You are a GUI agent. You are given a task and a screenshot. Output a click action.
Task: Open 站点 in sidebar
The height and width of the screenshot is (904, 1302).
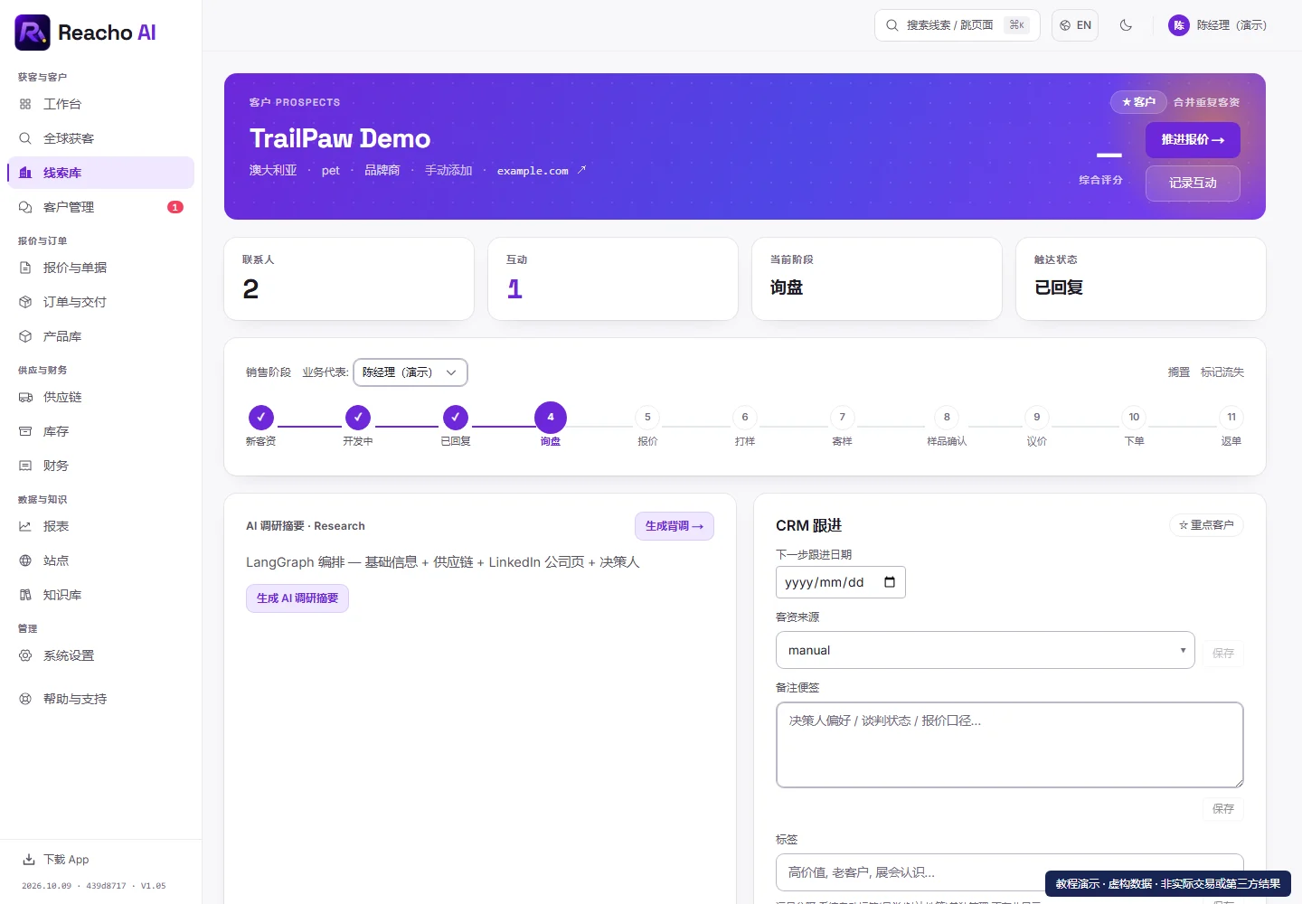(100, 560)
